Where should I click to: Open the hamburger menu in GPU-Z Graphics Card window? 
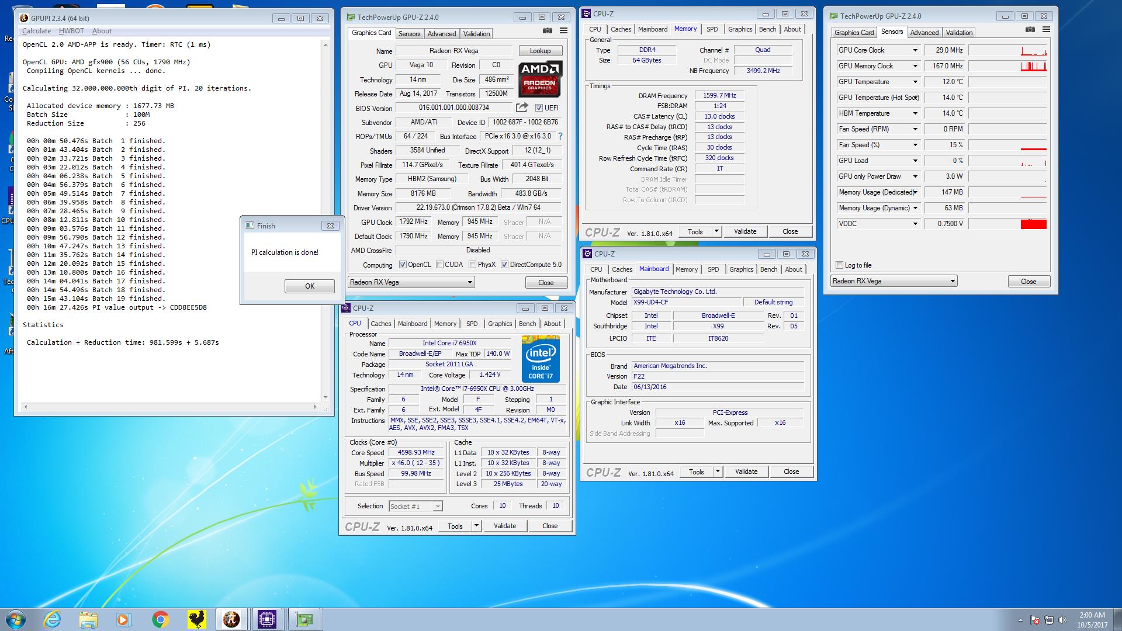tap(563, 31)
